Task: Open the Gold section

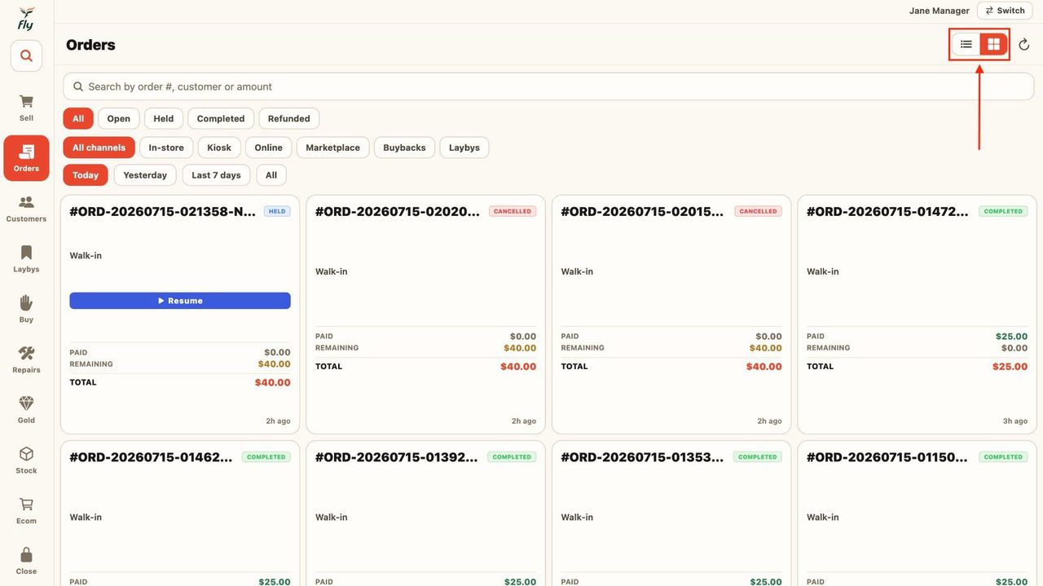Action: coord(26,410)
